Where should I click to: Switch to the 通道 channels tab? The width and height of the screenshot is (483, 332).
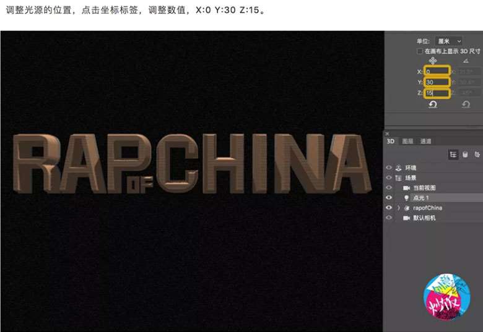coord(425,141)
